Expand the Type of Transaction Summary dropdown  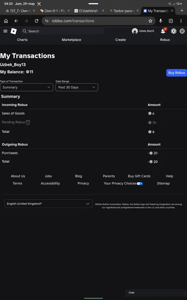(x=27, y=87)
